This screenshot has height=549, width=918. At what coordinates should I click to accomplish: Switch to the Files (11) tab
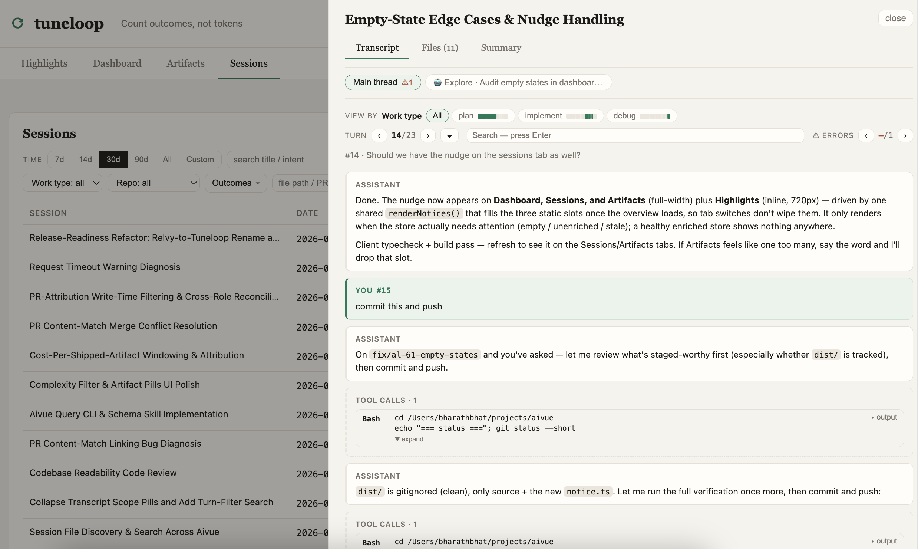440,47
